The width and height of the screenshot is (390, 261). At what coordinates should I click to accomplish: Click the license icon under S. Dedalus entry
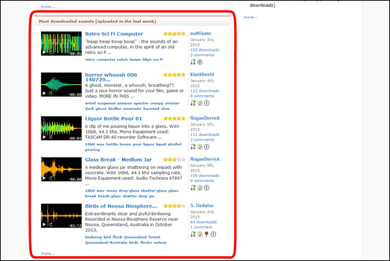pyautogui.click(x=213, y=234)
